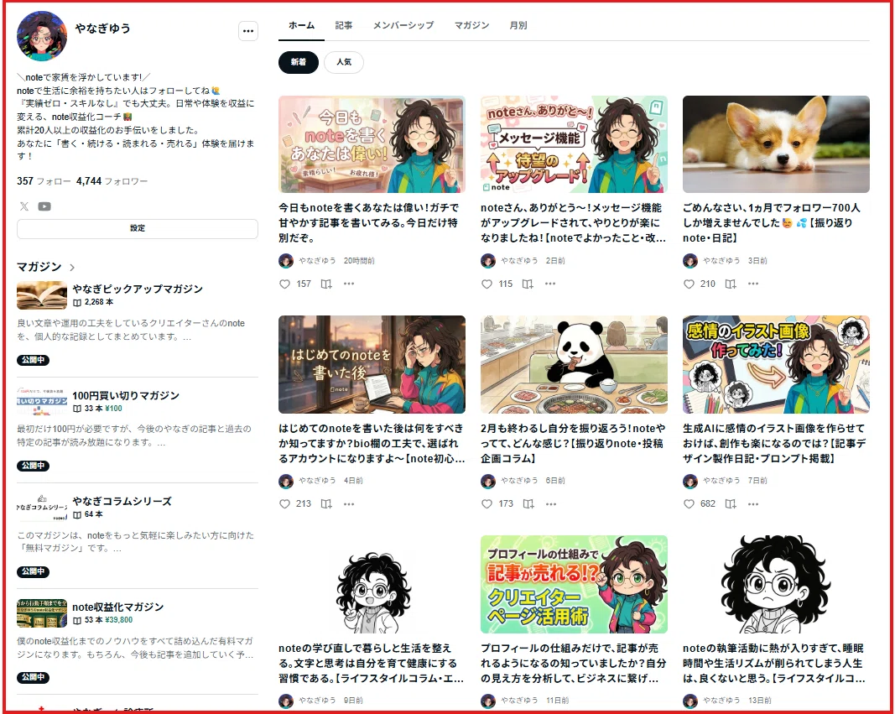
Task: Open the three-dot menu beside やなぎゆう profile name
Action: pos(248,31)
